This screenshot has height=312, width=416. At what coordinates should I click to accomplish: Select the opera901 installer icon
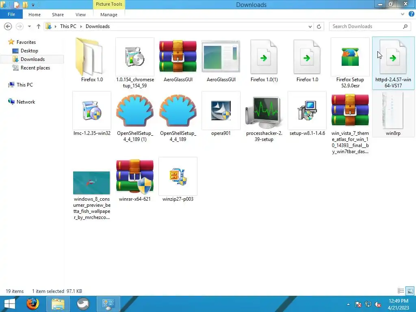pyautogui.click(x=221, y=110)
